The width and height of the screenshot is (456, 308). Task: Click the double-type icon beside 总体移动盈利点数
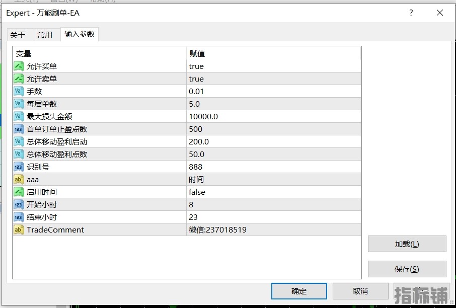[19, 154]
